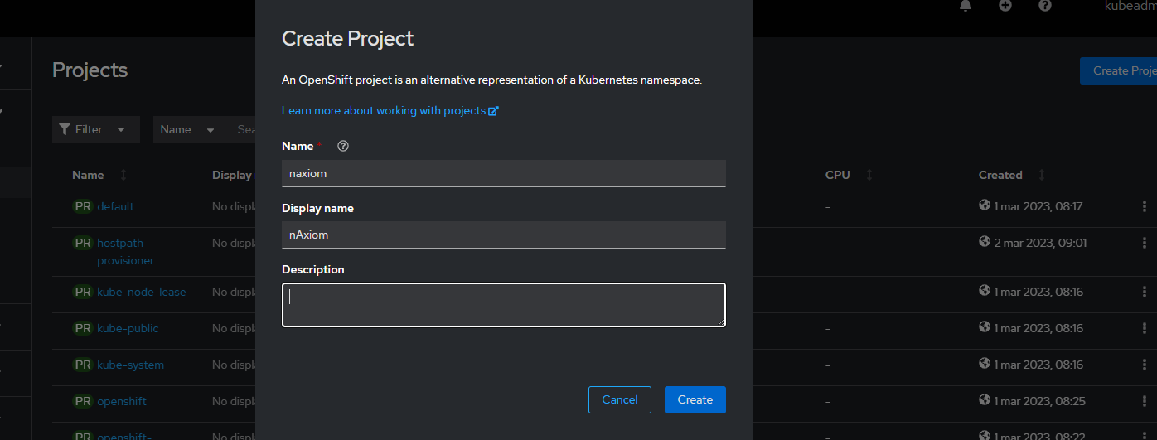
Task: Click the PR badge for default project
Action: click(83, 206)
